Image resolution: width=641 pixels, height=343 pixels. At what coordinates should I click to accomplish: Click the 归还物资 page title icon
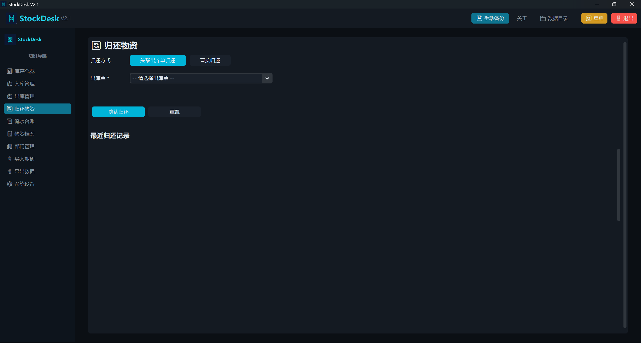[x=96, y=45]
